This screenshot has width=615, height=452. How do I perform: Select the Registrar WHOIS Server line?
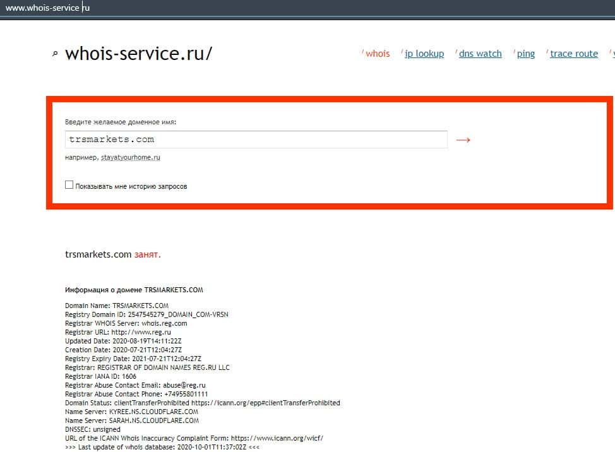point(126,323)
